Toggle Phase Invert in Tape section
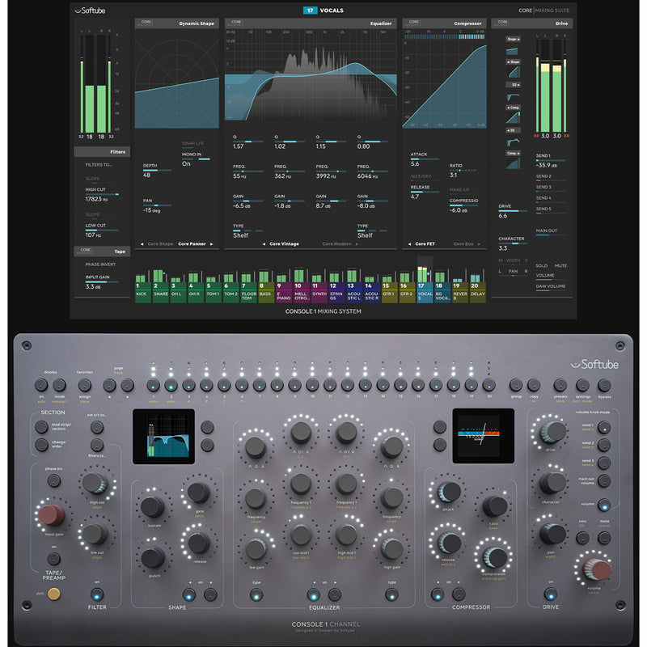647x647 pixels. tap(101, 264)
